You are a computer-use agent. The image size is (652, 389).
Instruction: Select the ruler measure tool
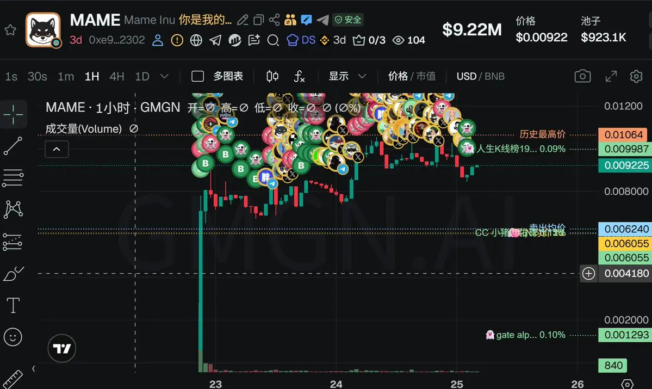coord(13,379)
